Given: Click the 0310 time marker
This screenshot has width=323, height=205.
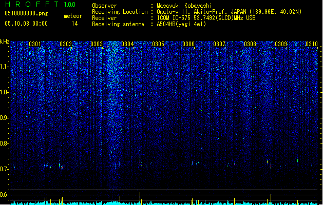Looking at the screenshot, I should [x=312, y=44].
